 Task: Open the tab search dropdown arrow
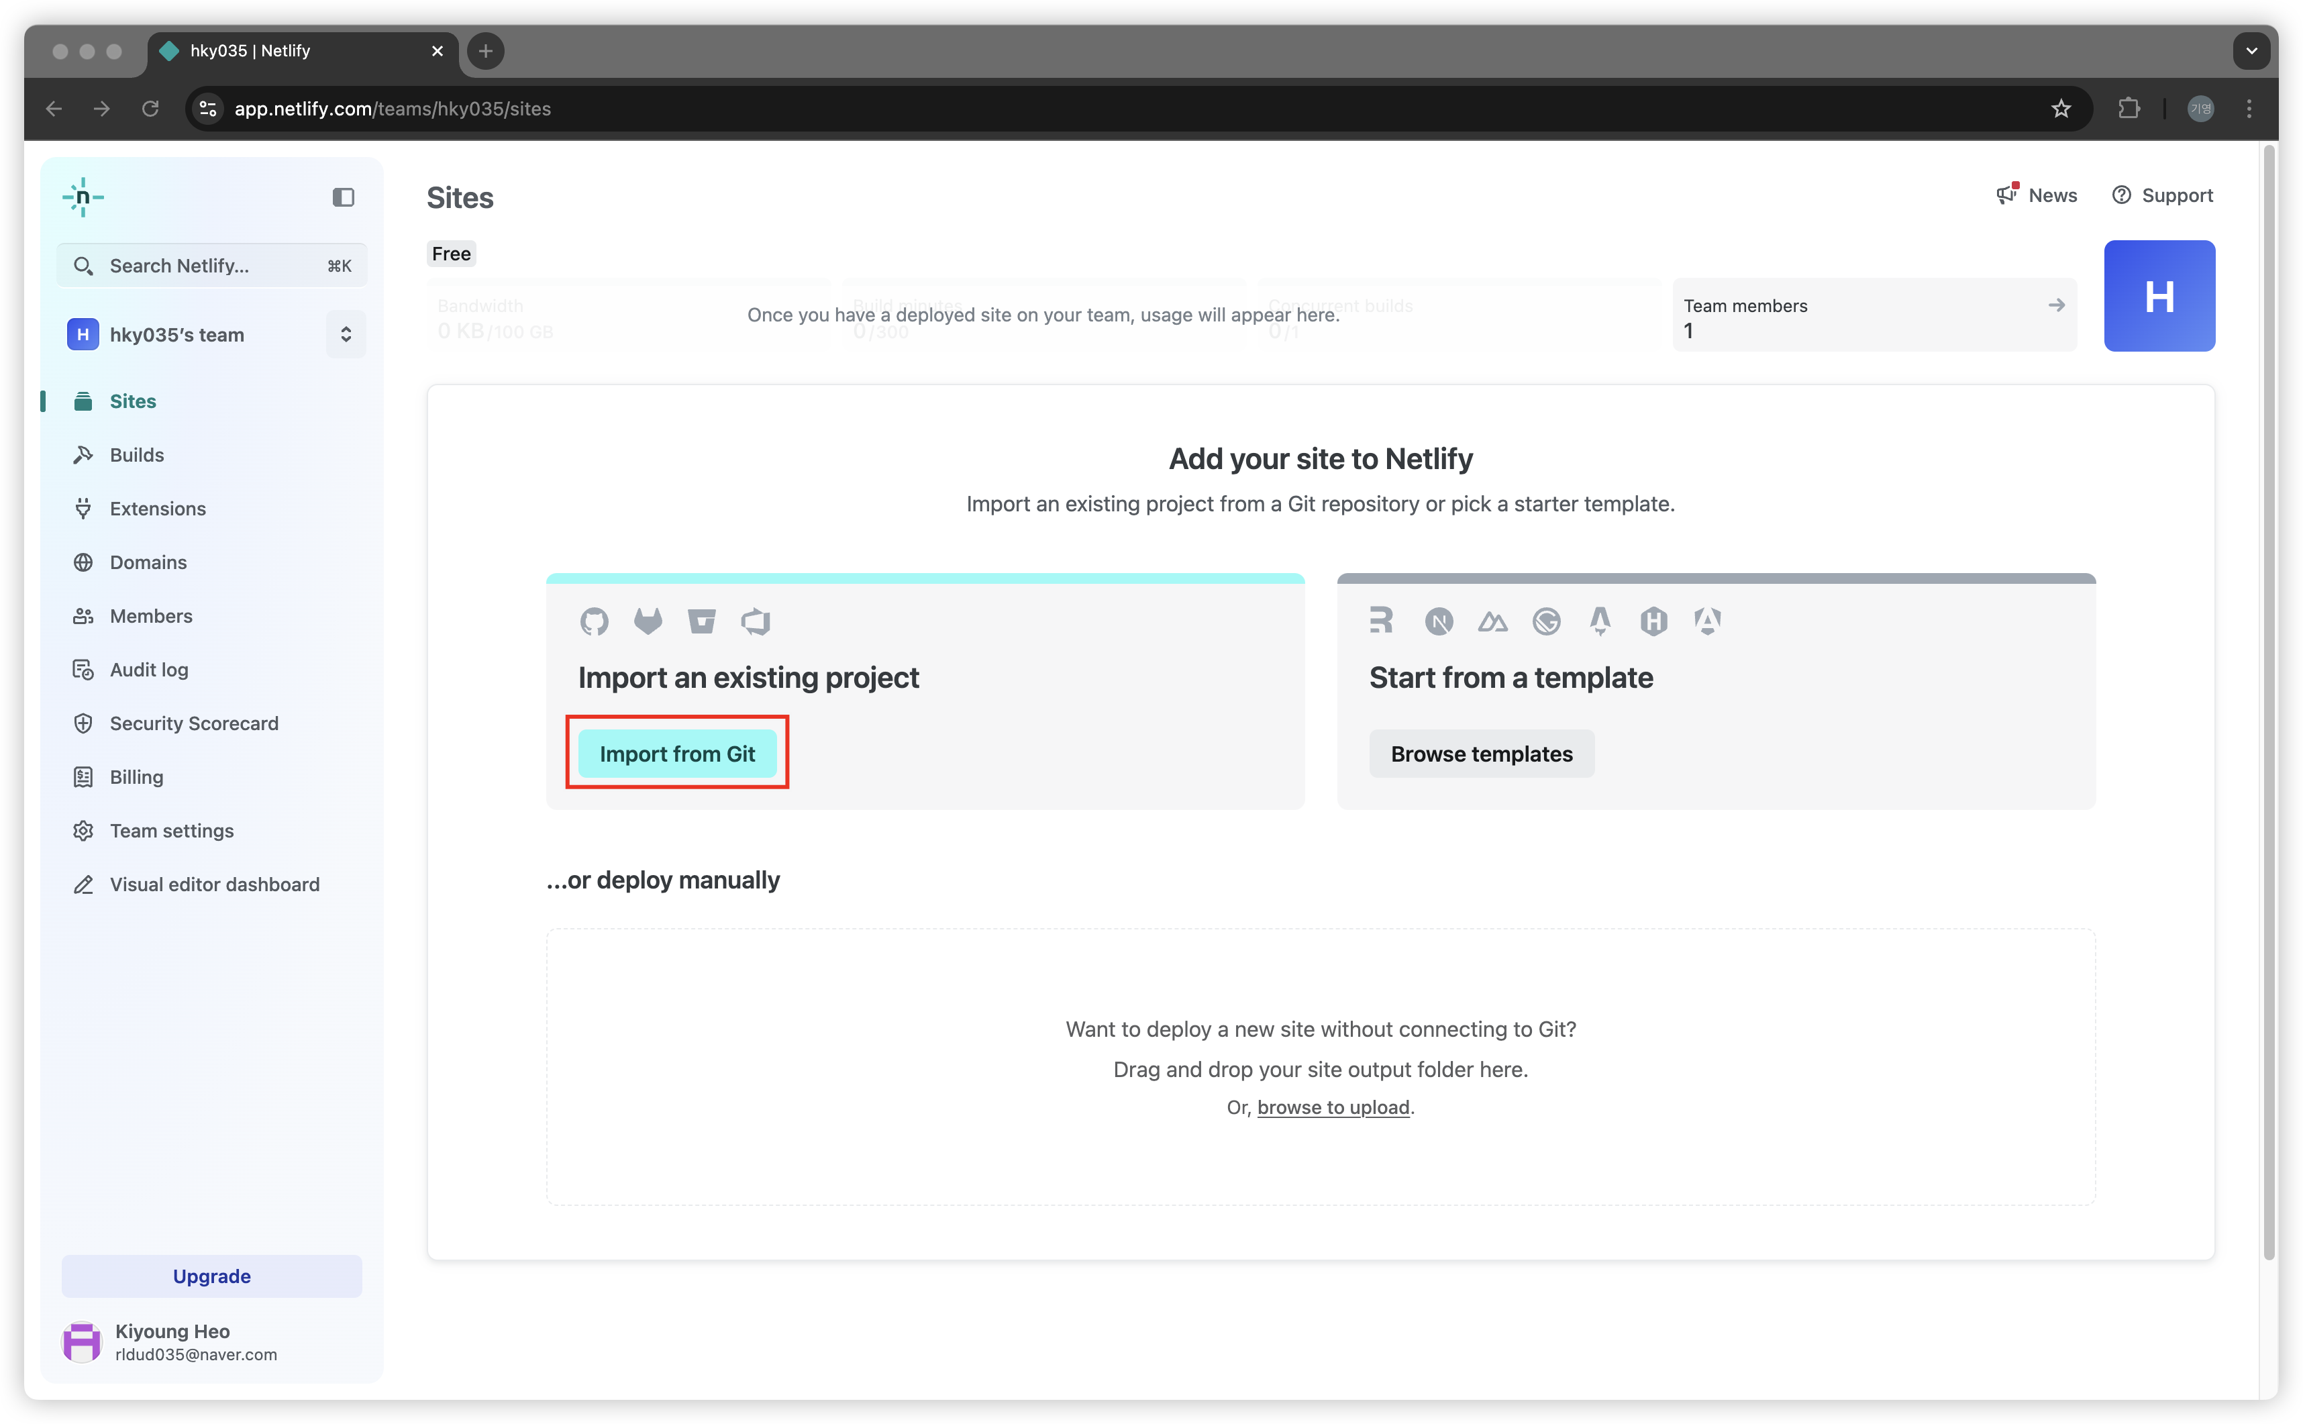(x=2251, y=51)
